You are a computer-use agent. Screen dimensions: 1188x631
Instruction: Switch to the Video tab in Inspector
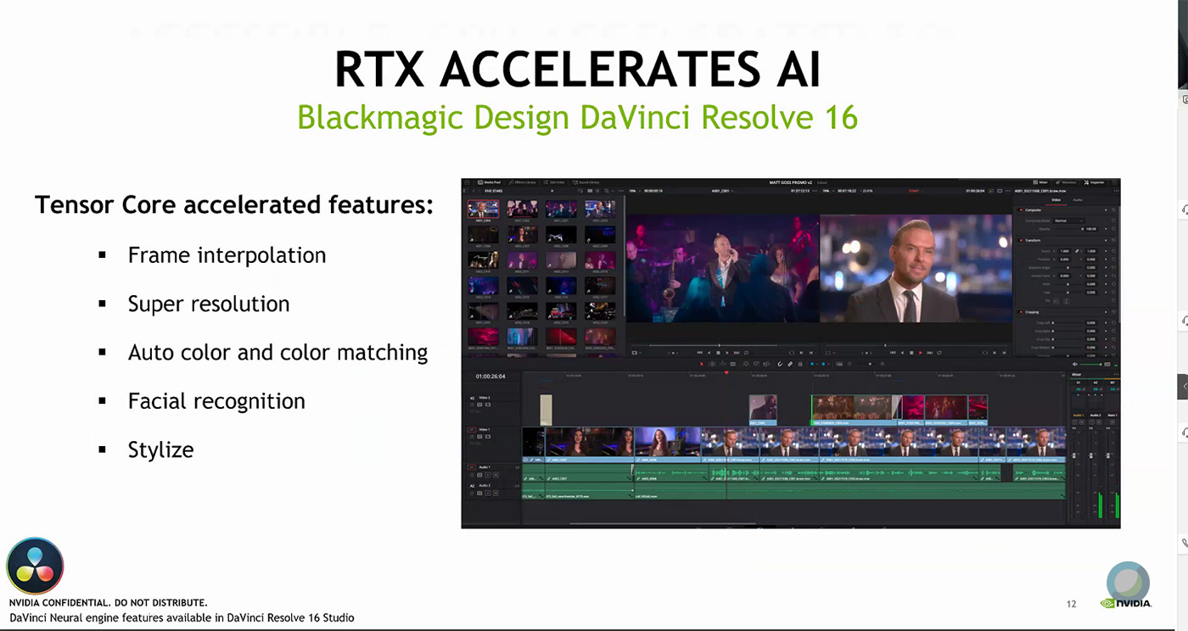point(1056,200)
